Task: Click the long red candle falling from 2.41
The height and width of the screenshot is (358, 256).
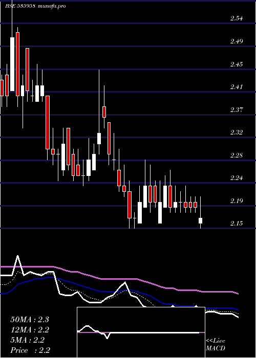Action: tap(48, 122)
